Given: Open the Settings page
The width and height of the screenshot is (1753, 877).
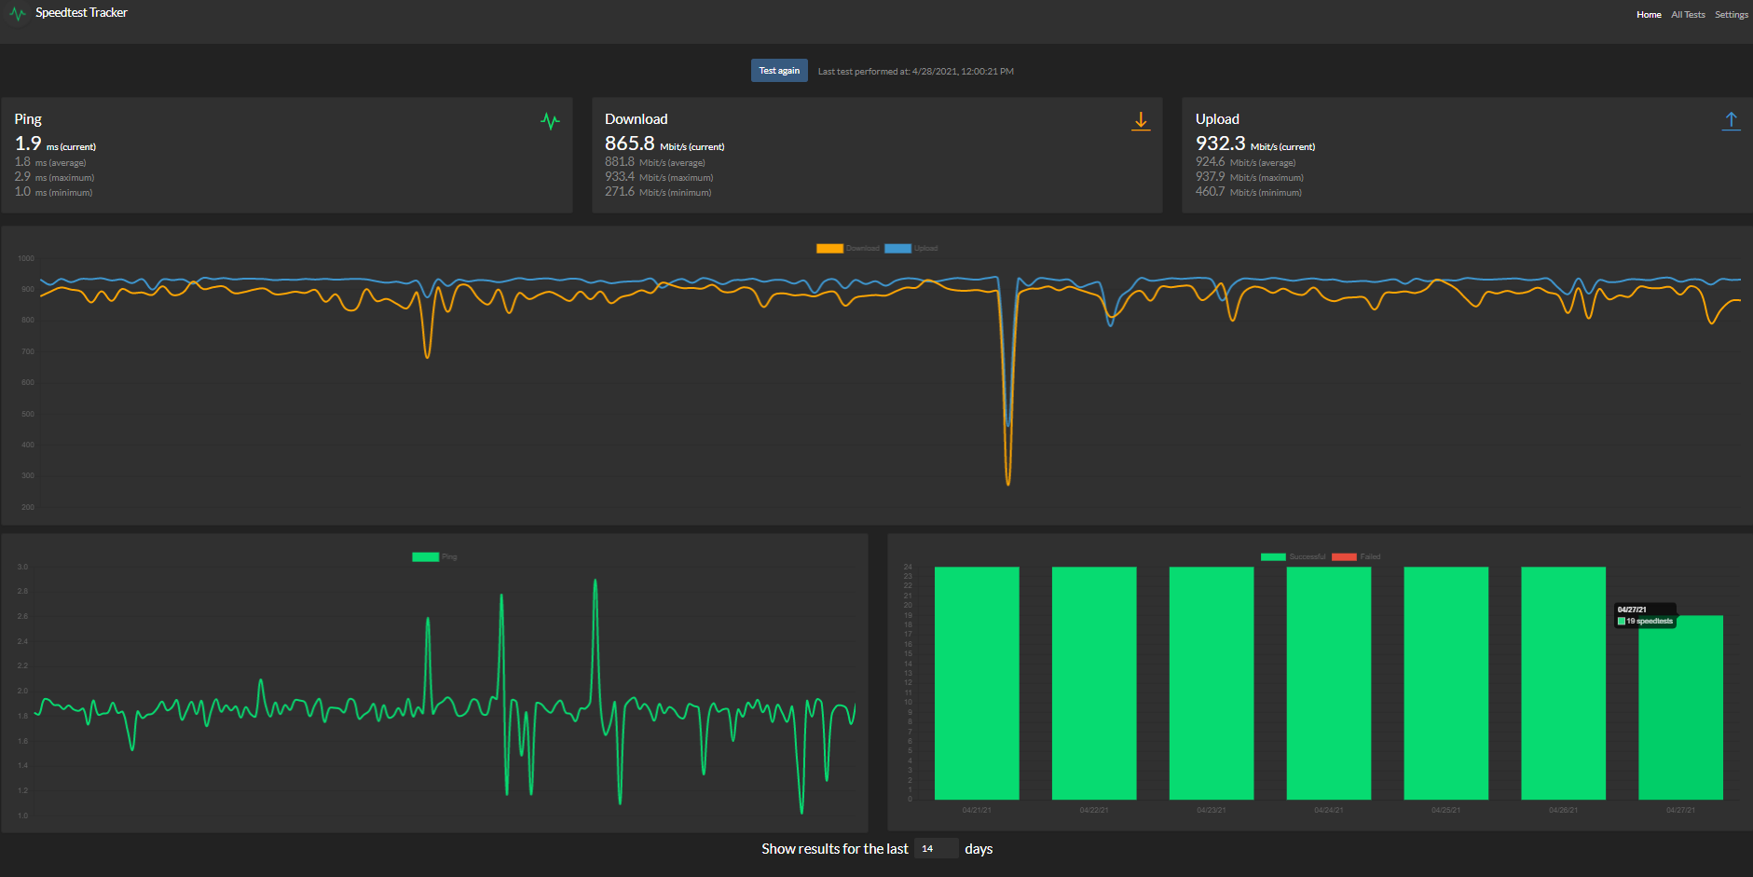Looking at the screenshot, I should (x=1732, y=15).
